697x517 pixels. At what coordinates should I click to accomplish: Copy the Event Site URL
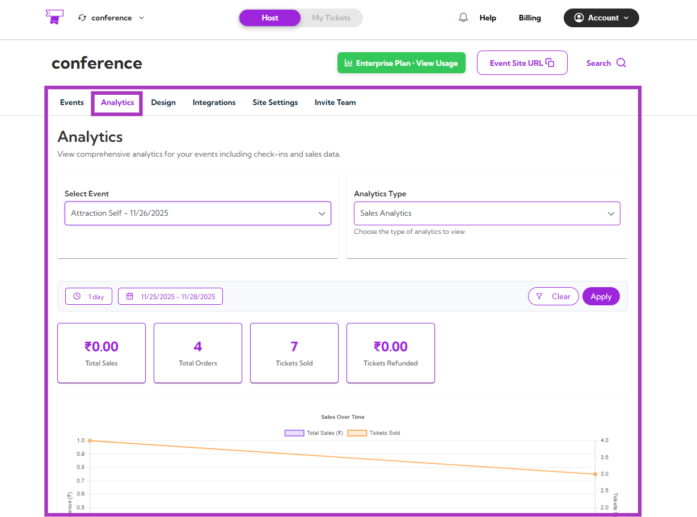522,63
